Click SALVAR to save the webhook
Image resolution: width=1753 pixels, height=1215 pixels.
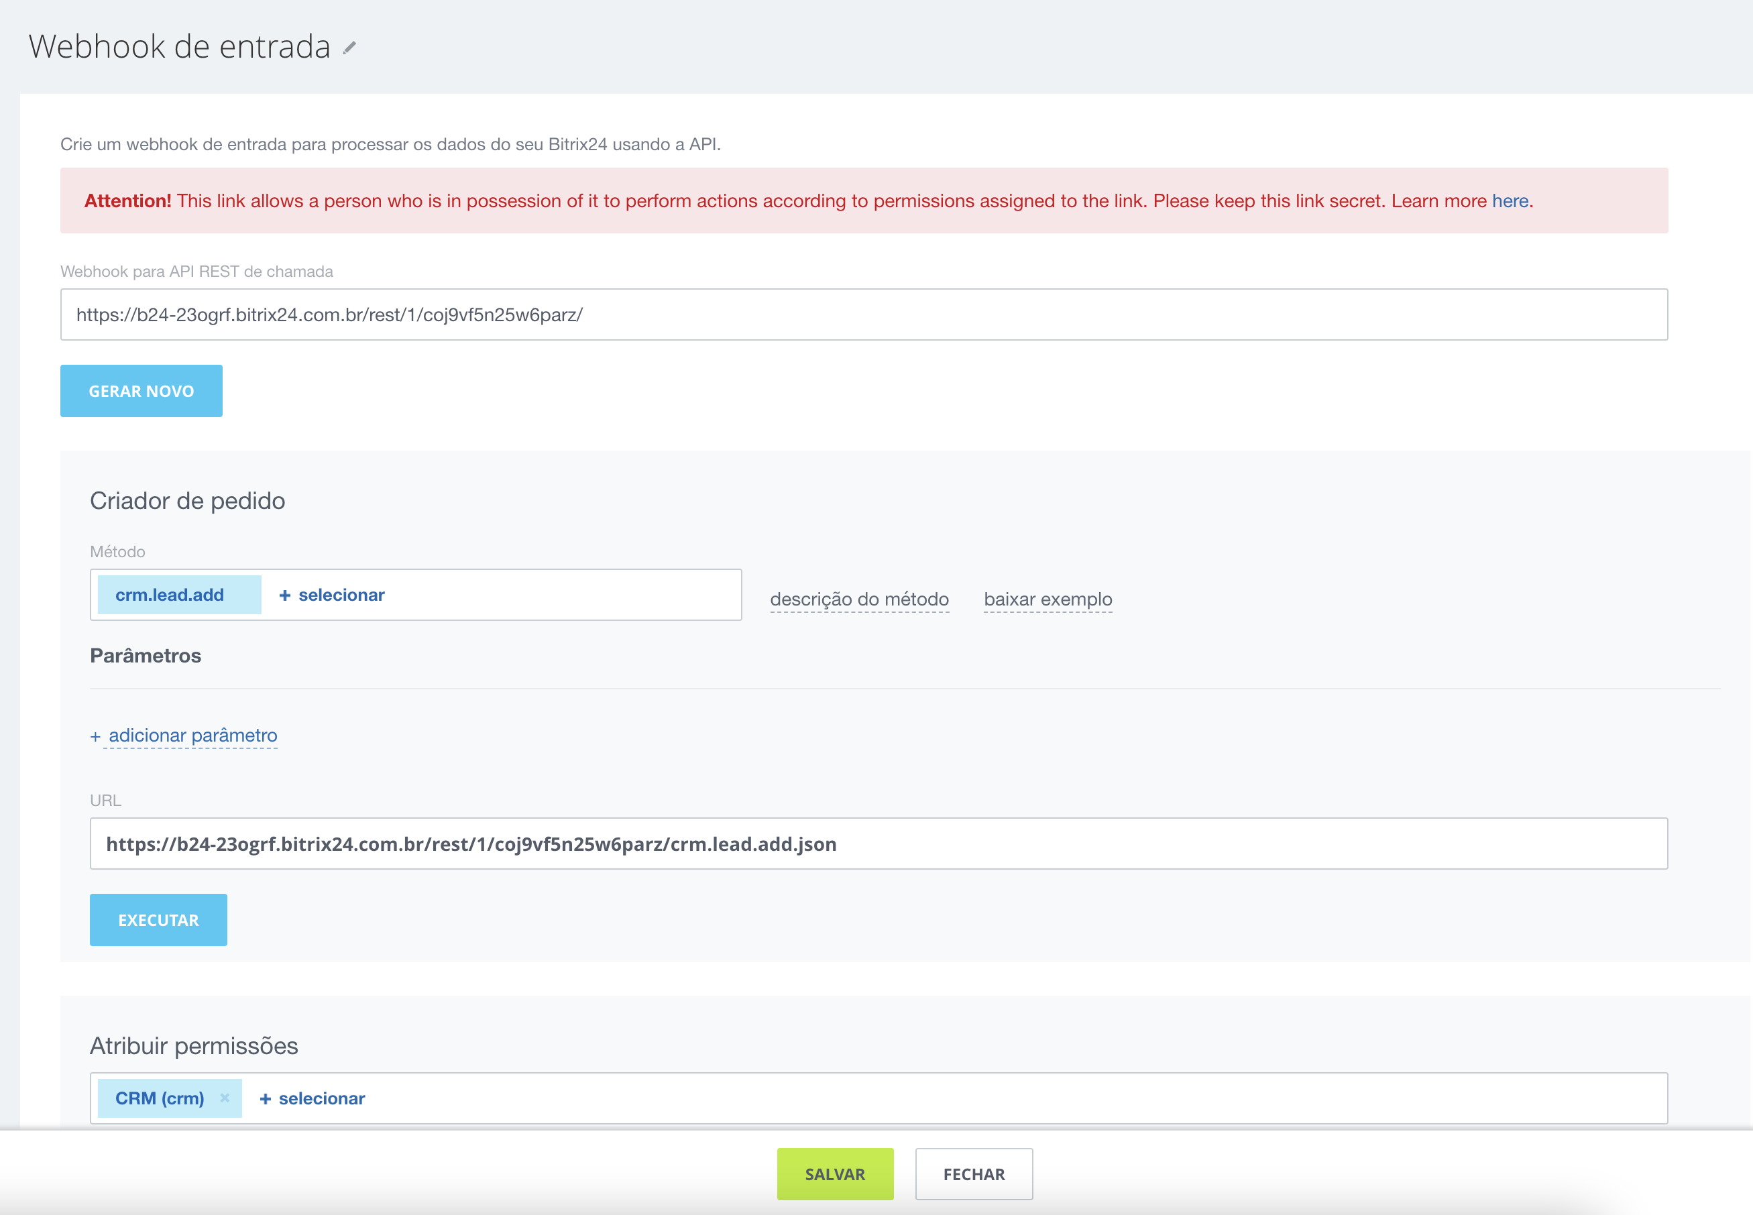click(835, 1174)
